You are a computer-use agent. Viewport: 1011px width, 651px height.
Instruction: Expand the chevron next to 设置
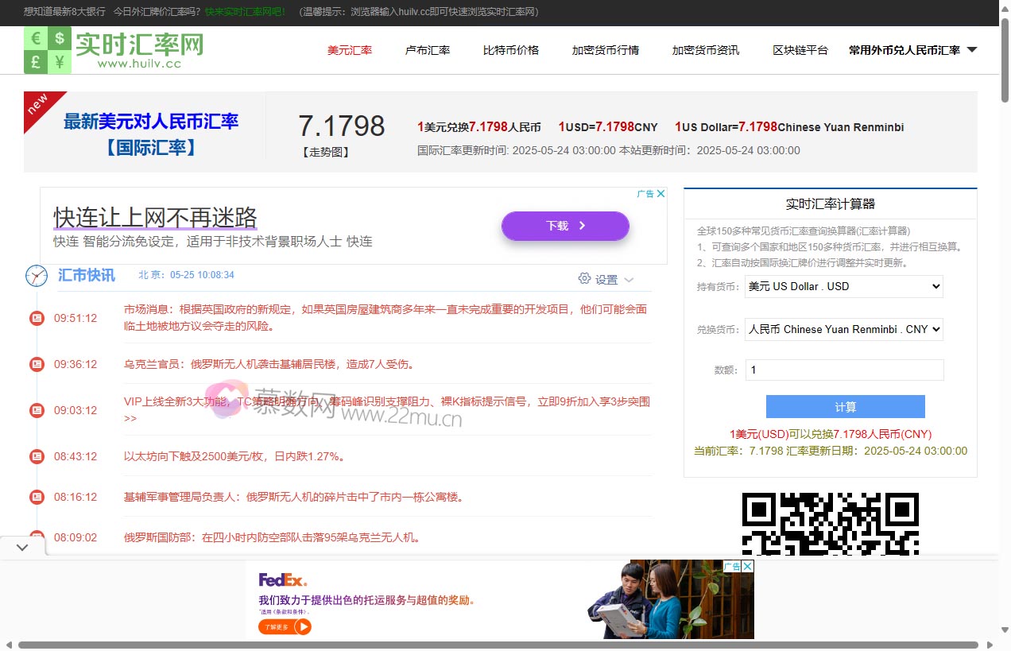tap(629, 280)
